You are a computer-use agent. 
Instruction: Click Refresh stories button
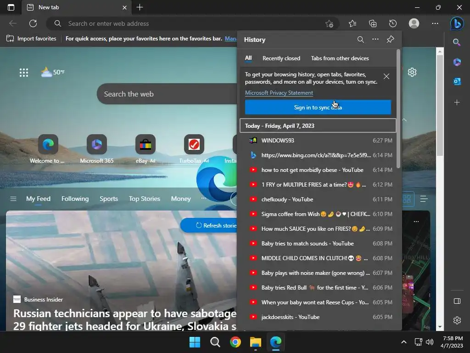click(x=209, y=225)
